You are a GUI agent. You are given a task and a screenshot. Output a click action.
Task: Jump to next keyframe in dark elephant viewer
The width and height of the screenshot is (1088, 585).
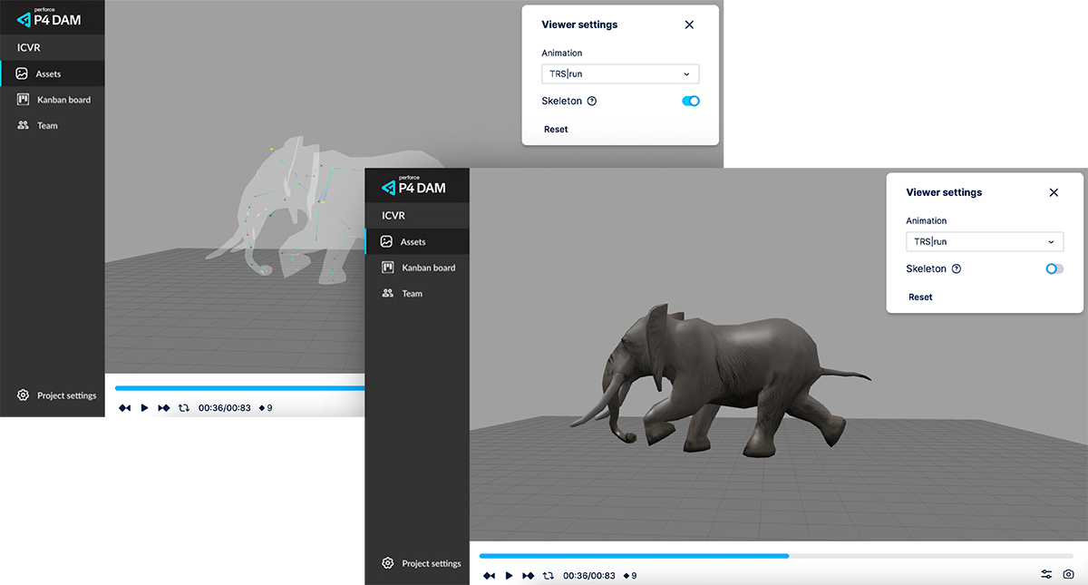pos(529,576)
